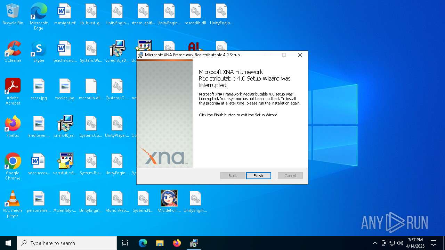Close the XNA Framework Setup window

[300, 55]
